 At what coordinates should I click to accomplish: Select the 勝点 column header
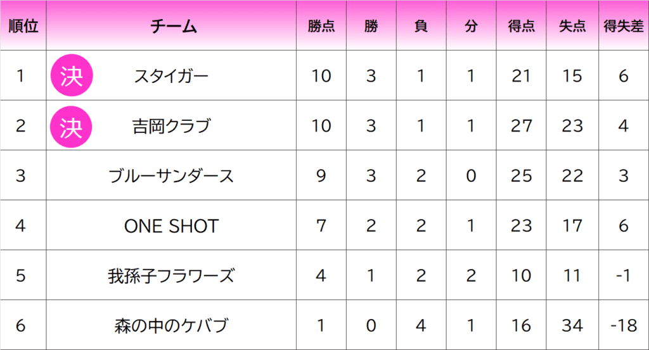[321, 27]
